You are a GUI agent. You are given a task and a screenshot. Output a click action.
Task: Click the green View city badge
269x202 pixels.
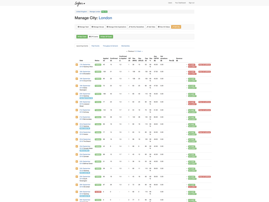pyautogui.click(x=104, y=12)
